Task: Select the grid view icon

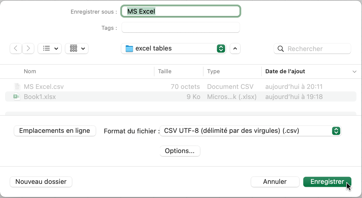Action: [74, 48]
